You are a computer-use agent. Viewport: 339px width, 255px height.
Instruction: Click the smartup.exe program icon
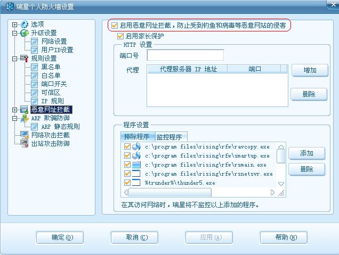136,155
